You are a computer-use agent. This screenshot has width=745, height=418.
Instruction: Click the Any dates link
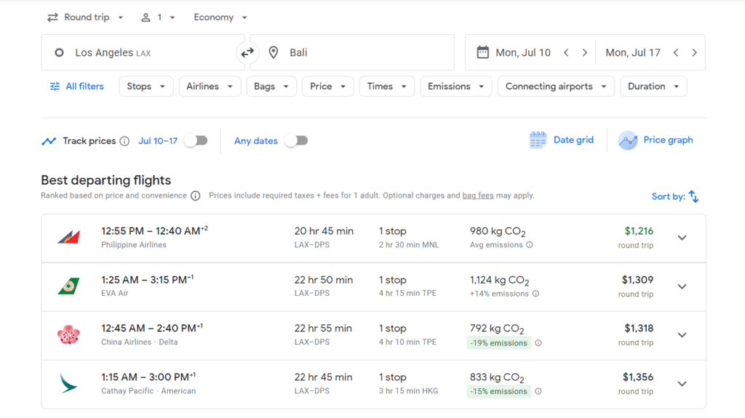(255, 141)
